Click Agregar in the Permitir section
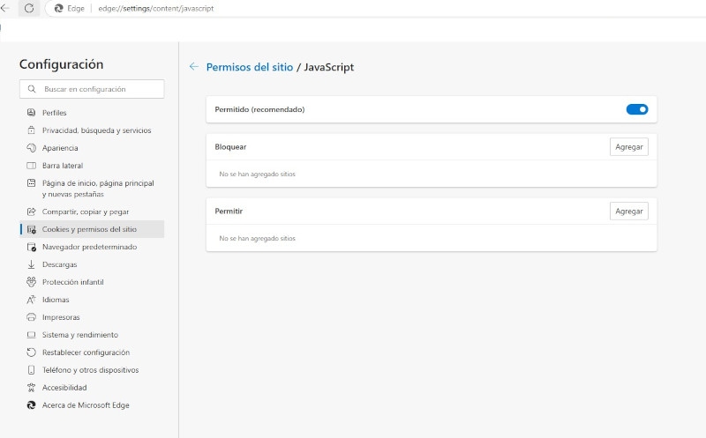The image size is (706, 438). coord(628,212)
